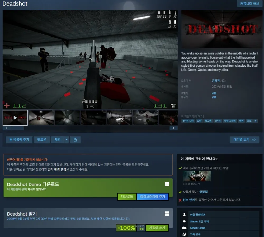
Task: Click the (?) help link in free offer
Action: (x=128, y=219)
